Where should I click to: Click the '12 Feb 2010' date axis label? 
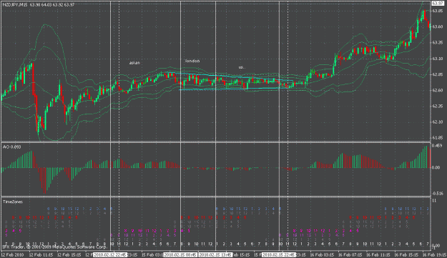tap(12, 254)
